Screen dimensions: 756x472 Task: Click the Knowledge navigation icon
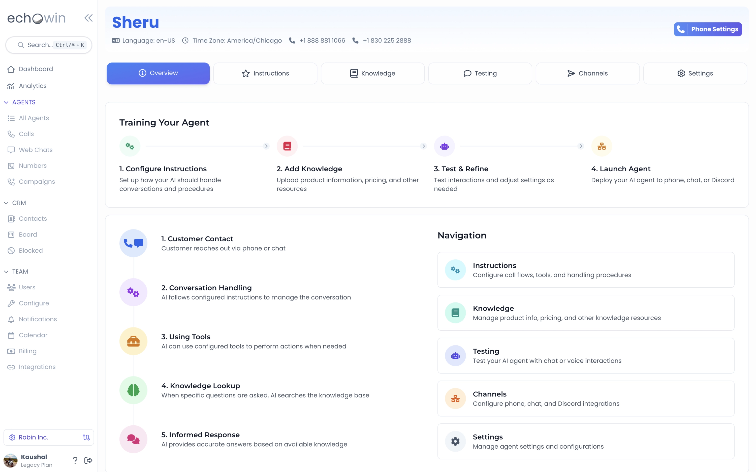pos(456,312)
